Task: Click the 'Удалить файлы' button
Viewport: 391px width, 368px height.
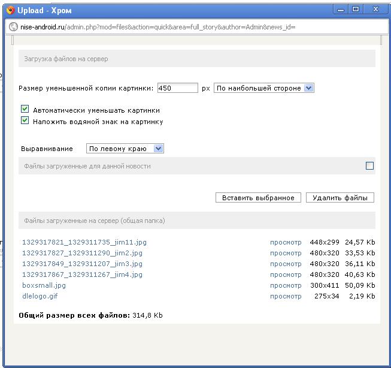Action: click(340, 198)
